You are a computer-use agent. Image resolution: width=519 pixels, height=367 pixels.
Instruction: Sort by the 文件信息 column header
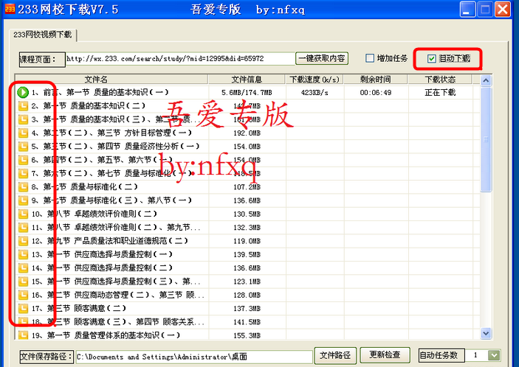[x=247, y=79]
